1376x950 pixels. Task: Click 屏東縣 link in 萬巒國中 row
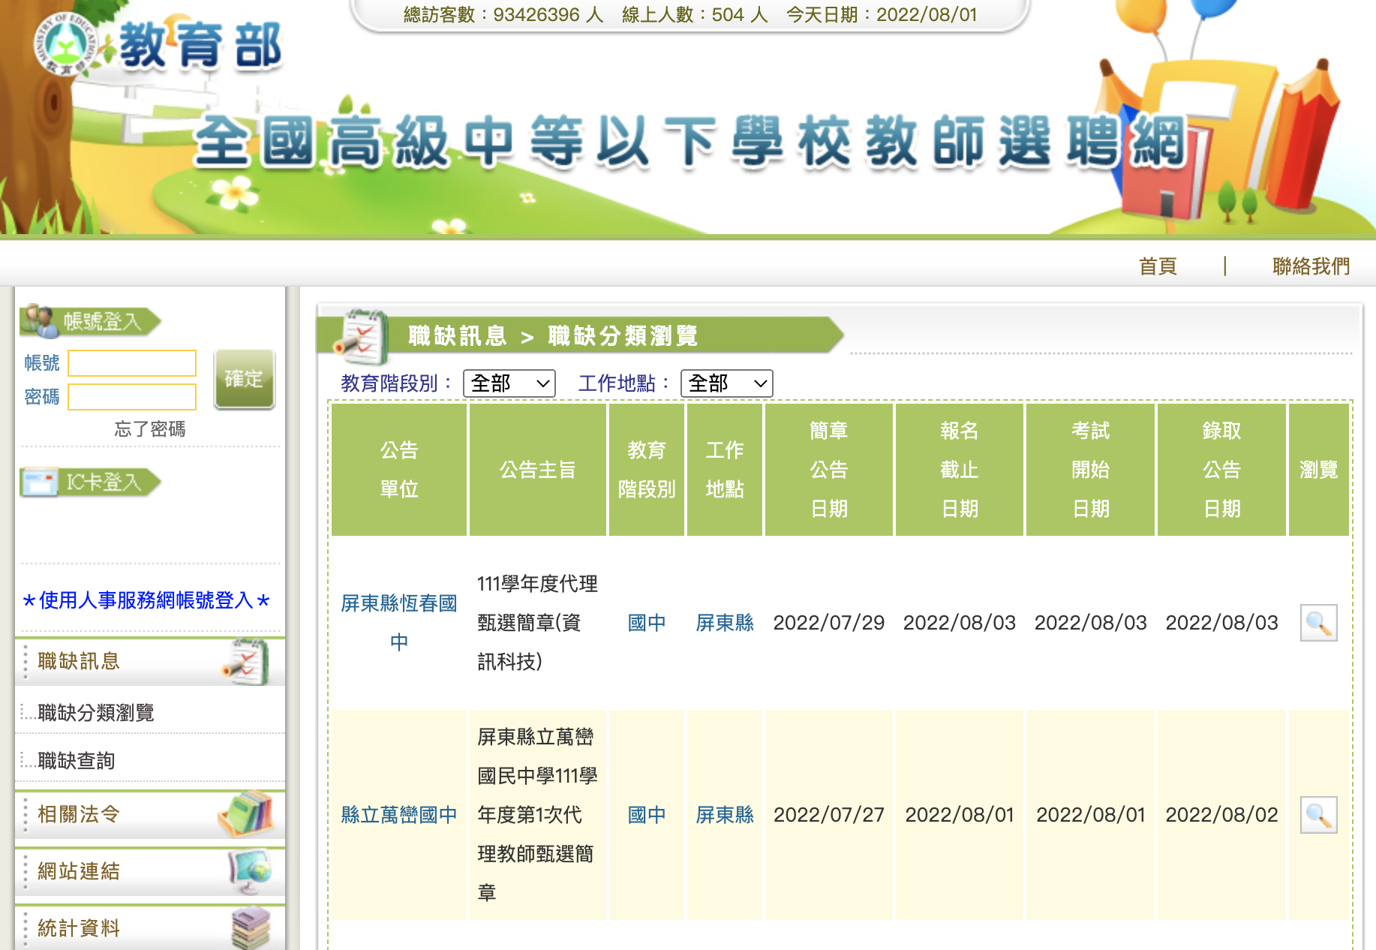(x=725, y=815)
